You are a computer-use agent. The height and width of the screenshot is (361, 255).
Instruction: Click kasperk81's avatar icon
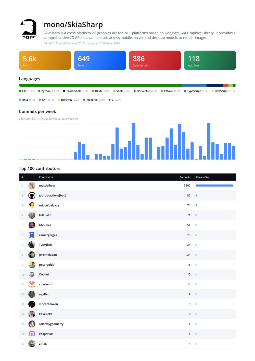(32, 334)
